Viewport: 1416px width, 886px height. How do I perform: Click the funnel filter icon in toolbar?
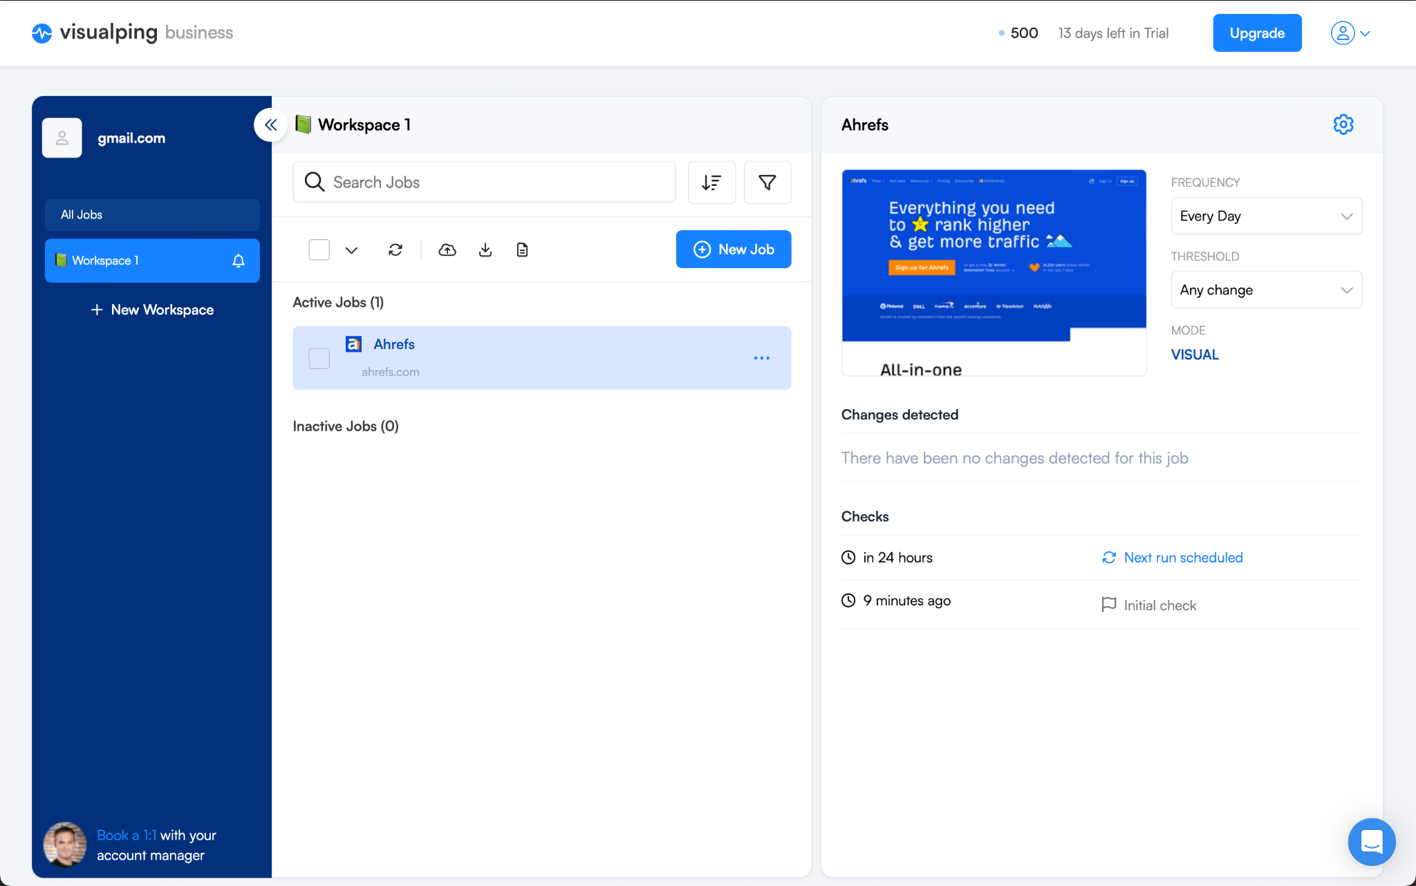click(x=767, y=182)
